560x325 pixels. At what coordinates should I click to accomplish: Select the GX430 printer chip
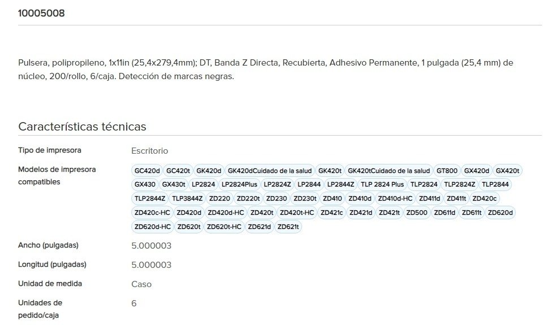145,184
